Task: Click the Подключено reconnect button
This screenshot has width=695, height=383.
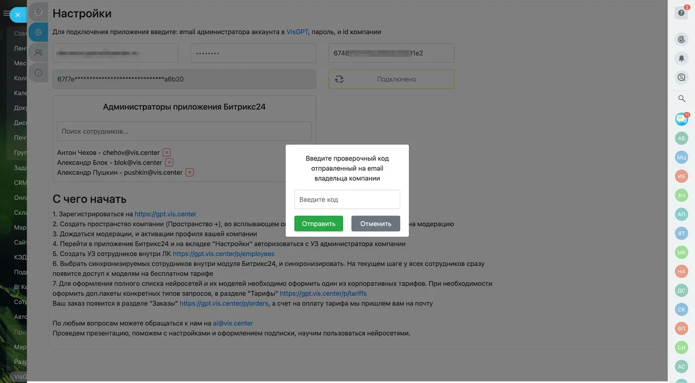Action: [391, 79]
